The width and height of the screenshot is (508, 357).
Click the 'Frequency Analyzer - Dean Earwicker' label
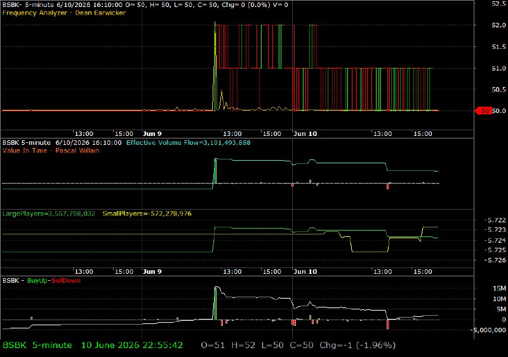64,13
